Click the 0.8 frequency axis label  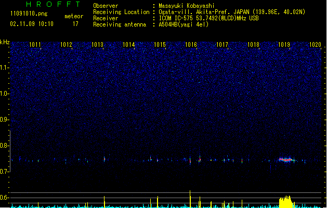[5, 146]
